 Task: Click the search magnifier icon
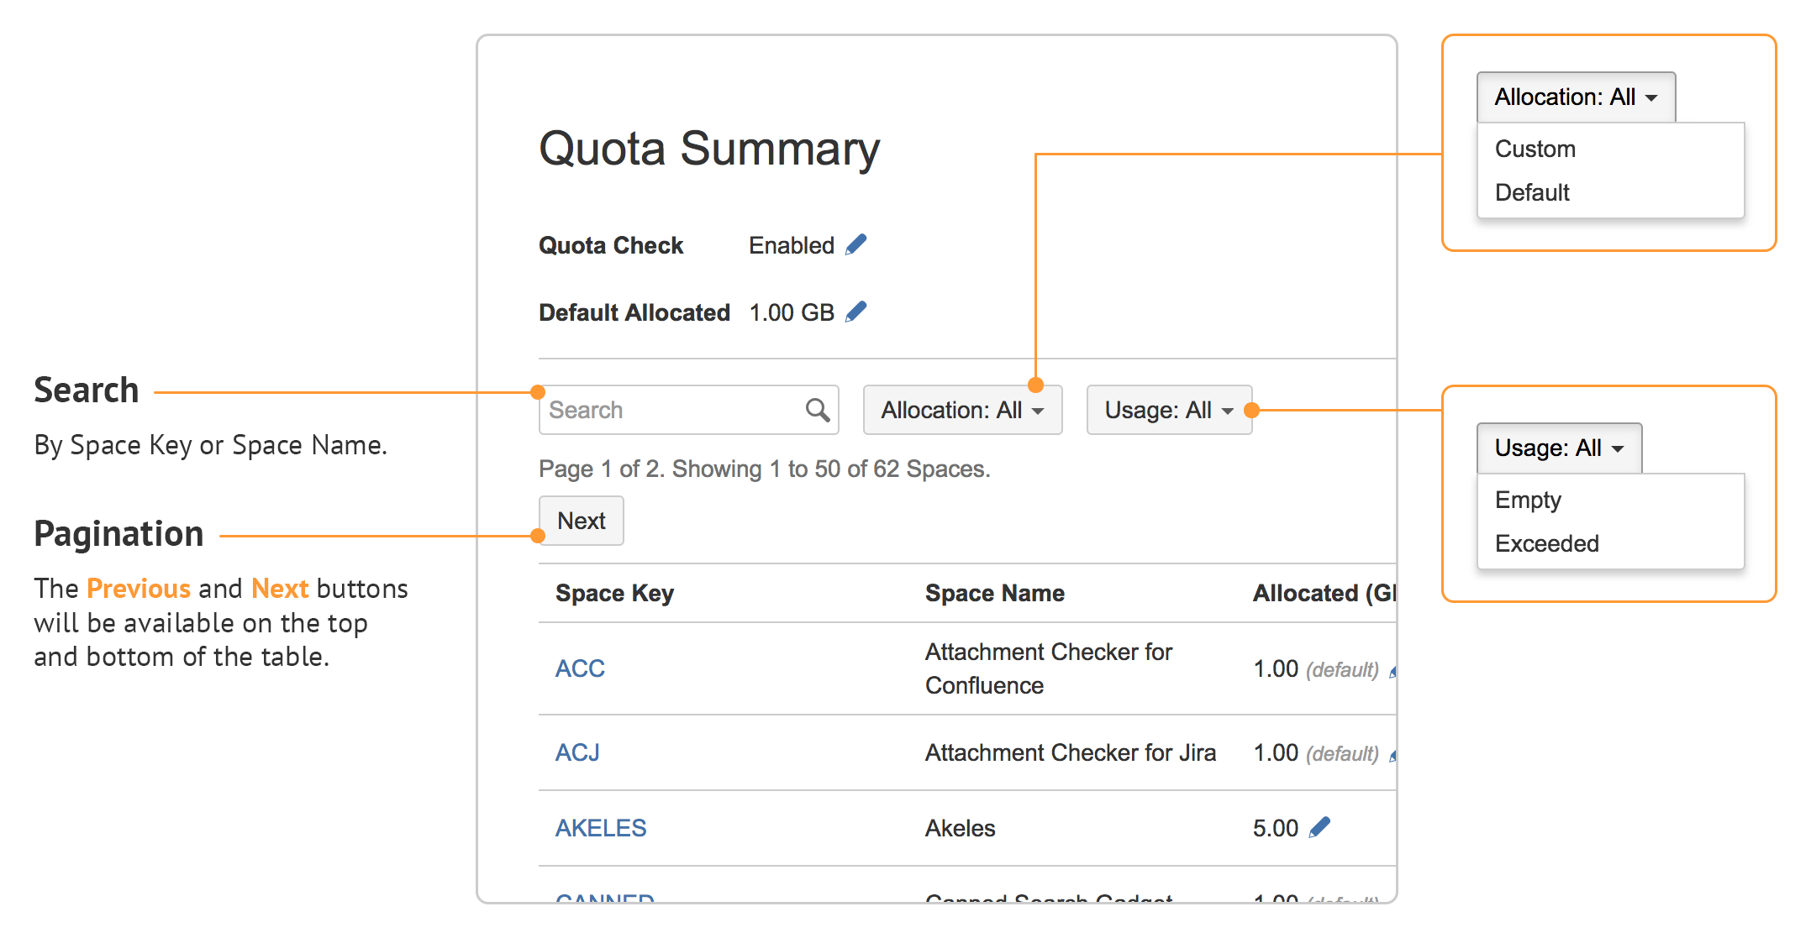(x=817, y=410)
